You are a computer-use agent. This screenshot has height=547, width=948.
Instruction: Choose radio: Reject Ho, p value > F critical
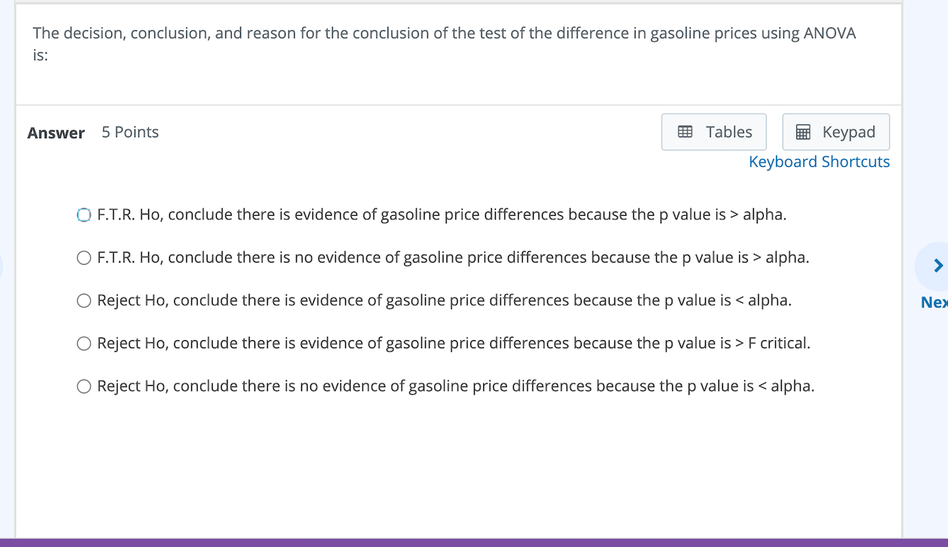pos(84,344)
